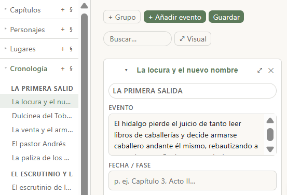Add a new place with Lugares plus icon

click(x=63, y=49)
